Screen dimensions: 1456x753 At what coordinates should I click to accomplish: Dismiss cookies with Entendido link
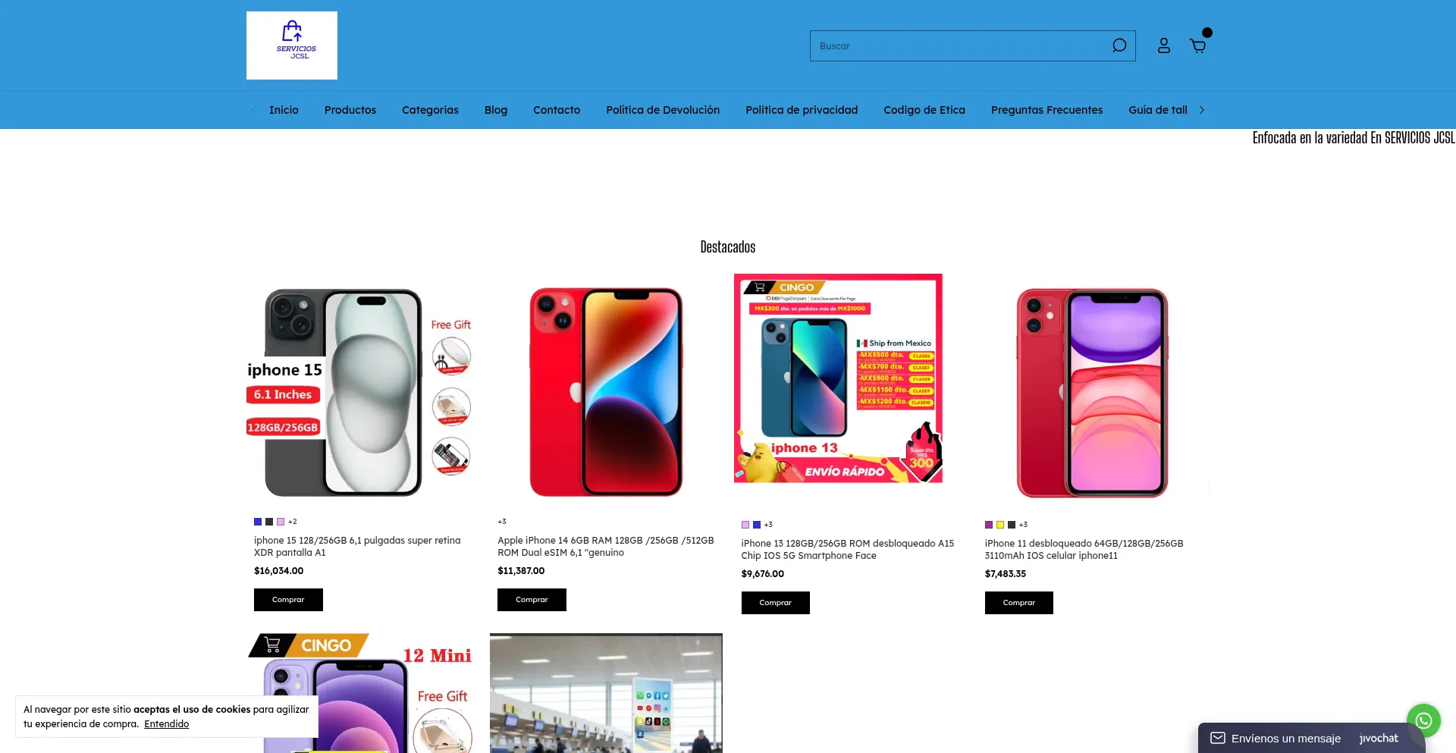pyautogui.click(x=167, y=724)
